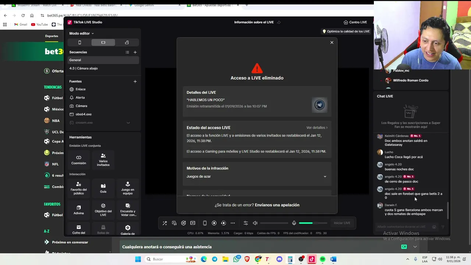Open Favorito del público tool

(79, 188)
